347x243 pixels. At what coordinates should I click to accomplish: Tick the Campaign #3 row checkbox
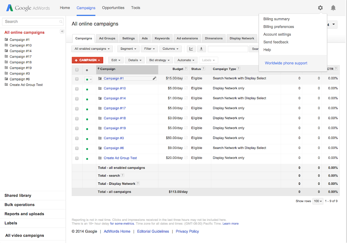(77, 138)
